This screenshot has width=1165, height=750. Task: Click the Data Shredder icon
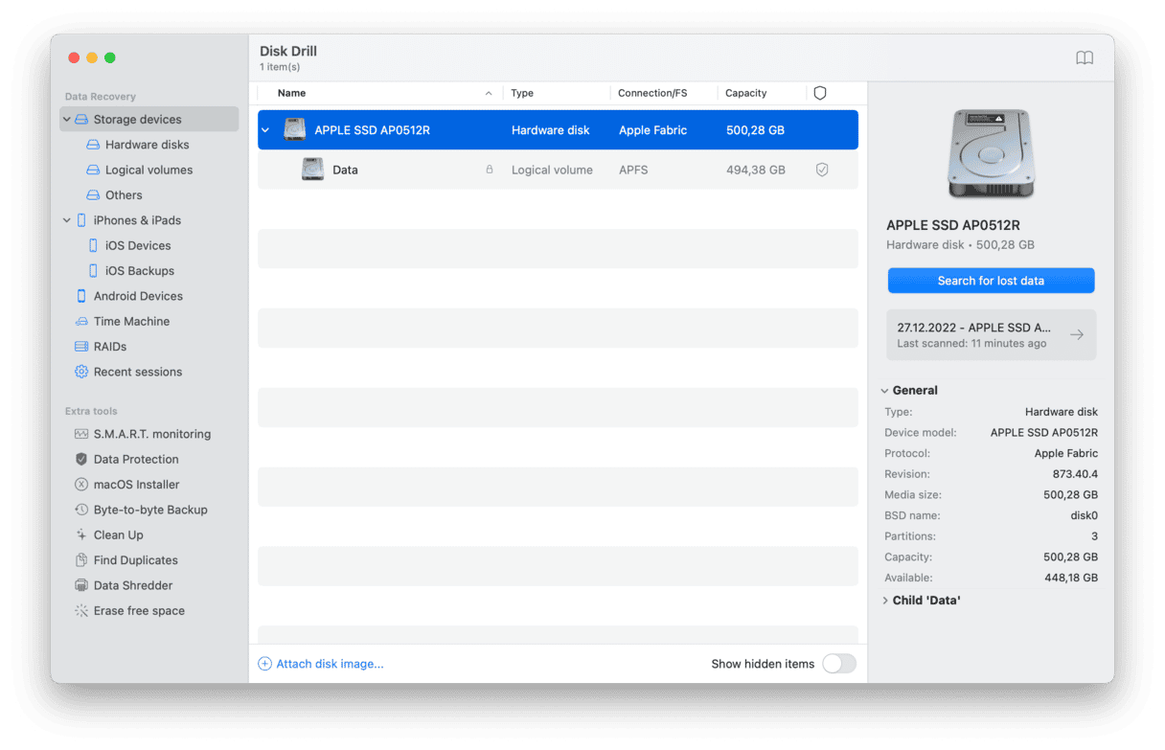(81, 585)
